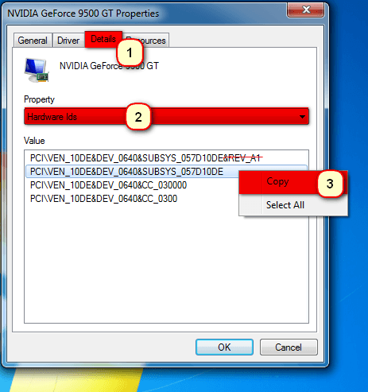368x392 pixels.
Task: Select hardware ID ending with REV_A1
Action: [x=146, y=158]
